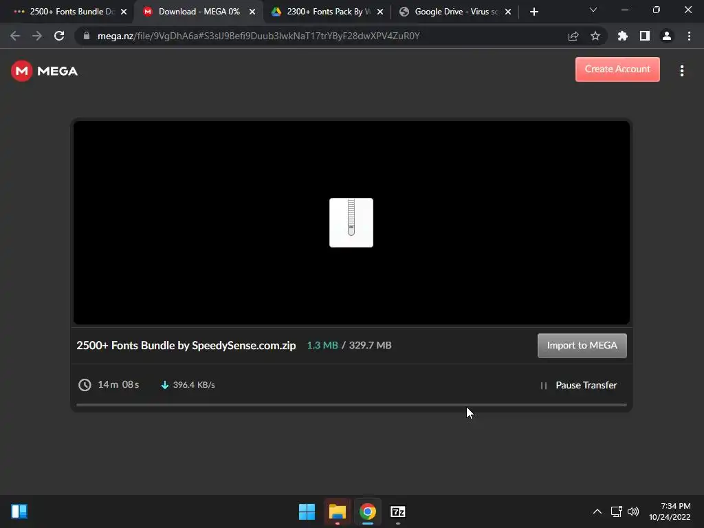
Task: Open Chrome extensions puzzle icon
Action: click(623, 36)
